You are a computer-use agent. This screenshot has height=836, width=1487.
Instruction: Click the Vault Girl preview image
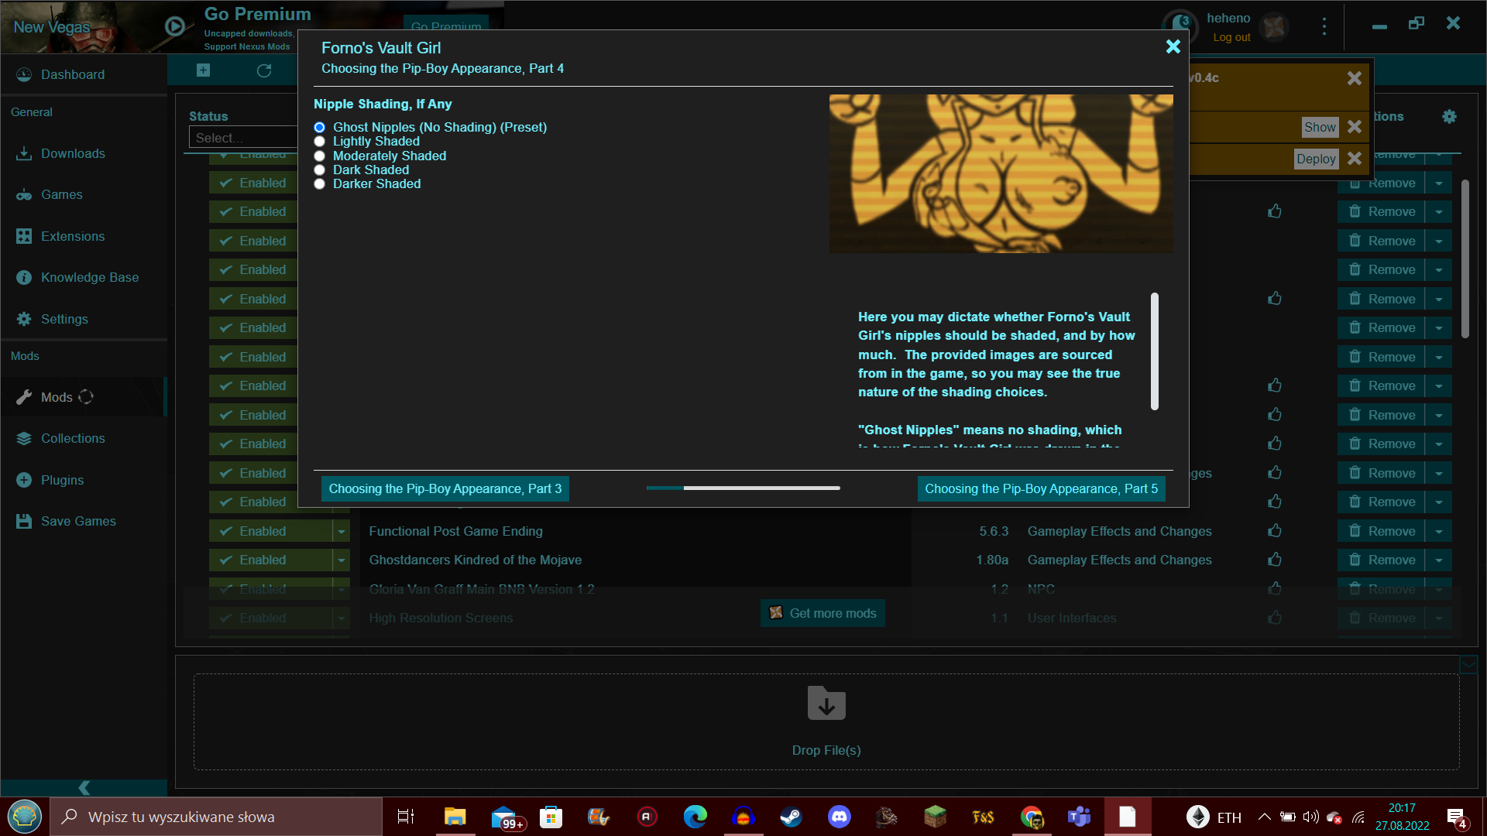[1001, 173]
